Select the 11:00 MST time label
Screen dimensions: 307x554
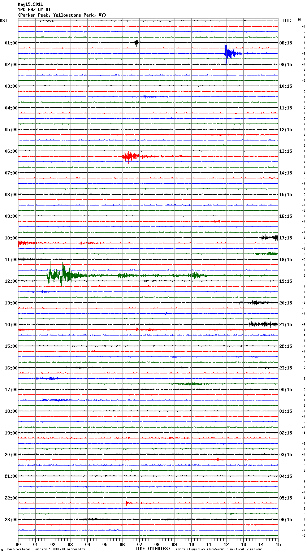[11, 260]
